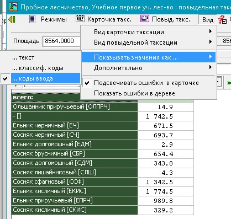Select row Ельник приручьевый [ЕПРЧ]
This screenshot has width=231, height=219.
[x=75, y=201]
